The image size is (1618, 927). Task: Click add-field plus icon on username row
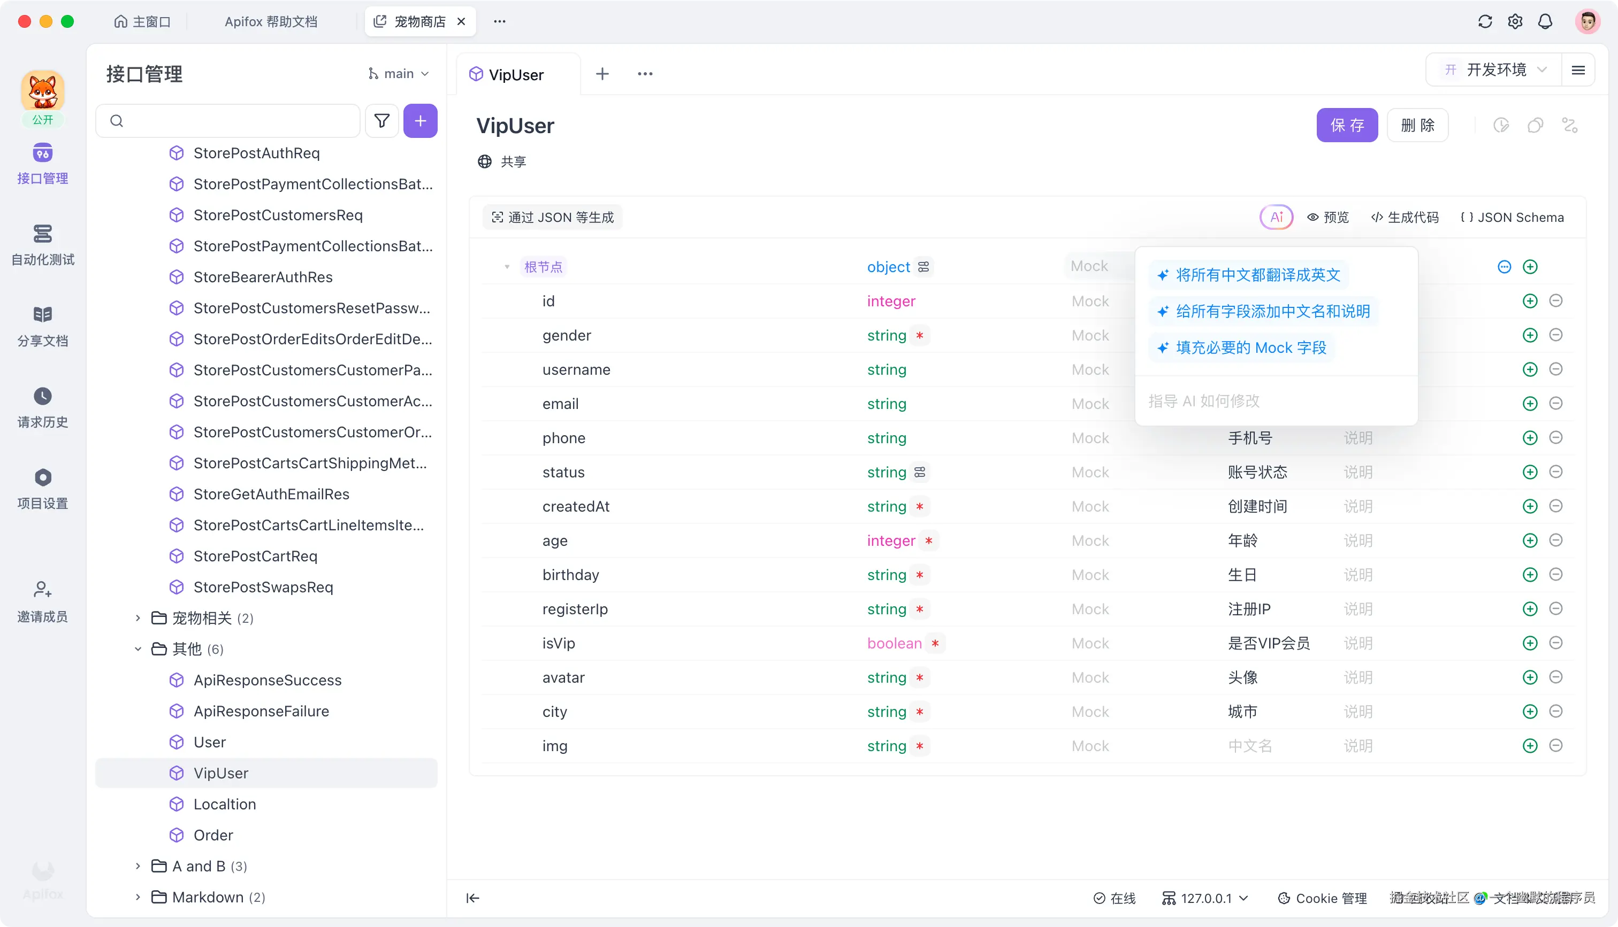point(1530,369)
